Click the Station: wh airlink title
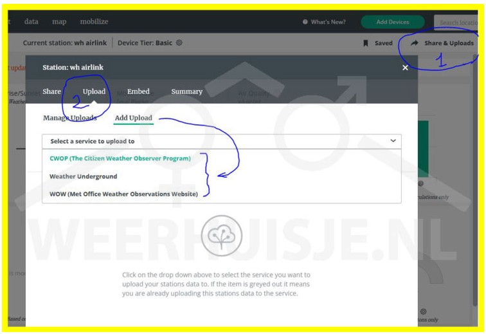Image resolution: width=486 pixels, height=334 pixels. click(73, 68)
